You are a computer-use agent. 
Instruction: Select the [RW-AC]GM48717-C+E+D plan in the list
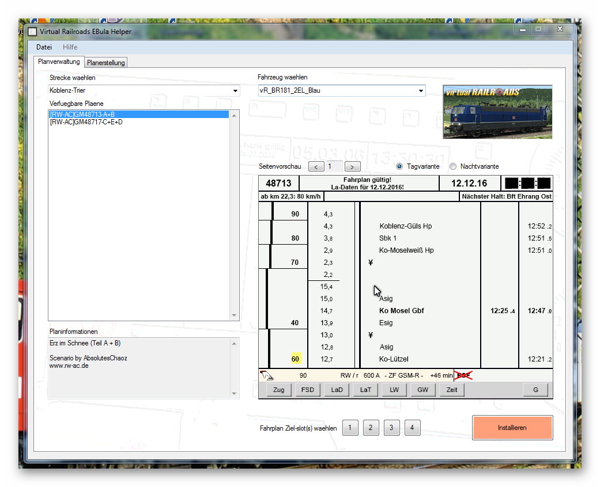[x=86, y=122]
